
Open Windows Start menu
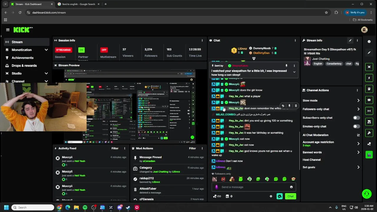(x=6, y=208)
